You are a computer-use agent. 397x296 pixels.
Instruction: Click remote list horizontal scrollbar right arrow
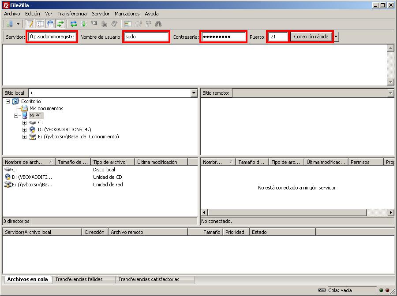[391, 213]
